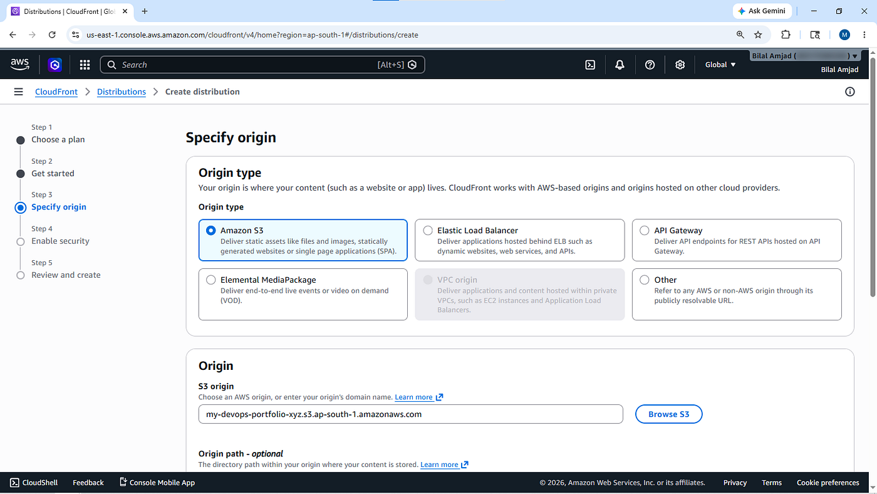Open the AWS services grid menu
Viewport: 877px width, 494px height.
[85, 65]
